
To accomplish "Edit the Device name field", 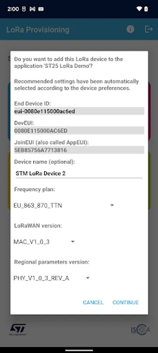I will pyautogui.click(x=79, y=174).
